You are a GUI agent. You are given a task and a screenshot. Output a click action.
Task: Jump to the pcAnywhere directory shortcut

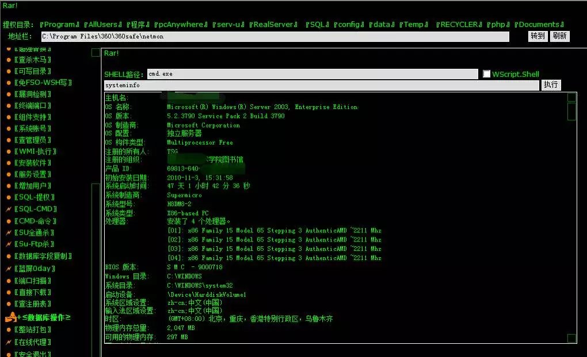tap(181, 25)
